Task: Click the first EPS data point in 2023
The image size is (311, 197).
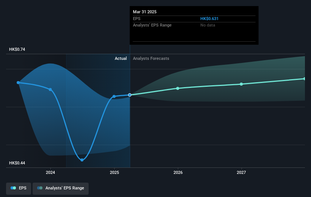Action: coord(18,83)
